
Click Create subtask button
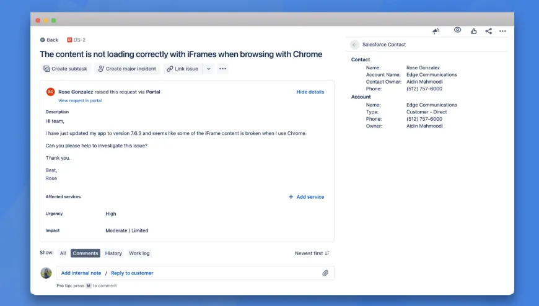65,69
